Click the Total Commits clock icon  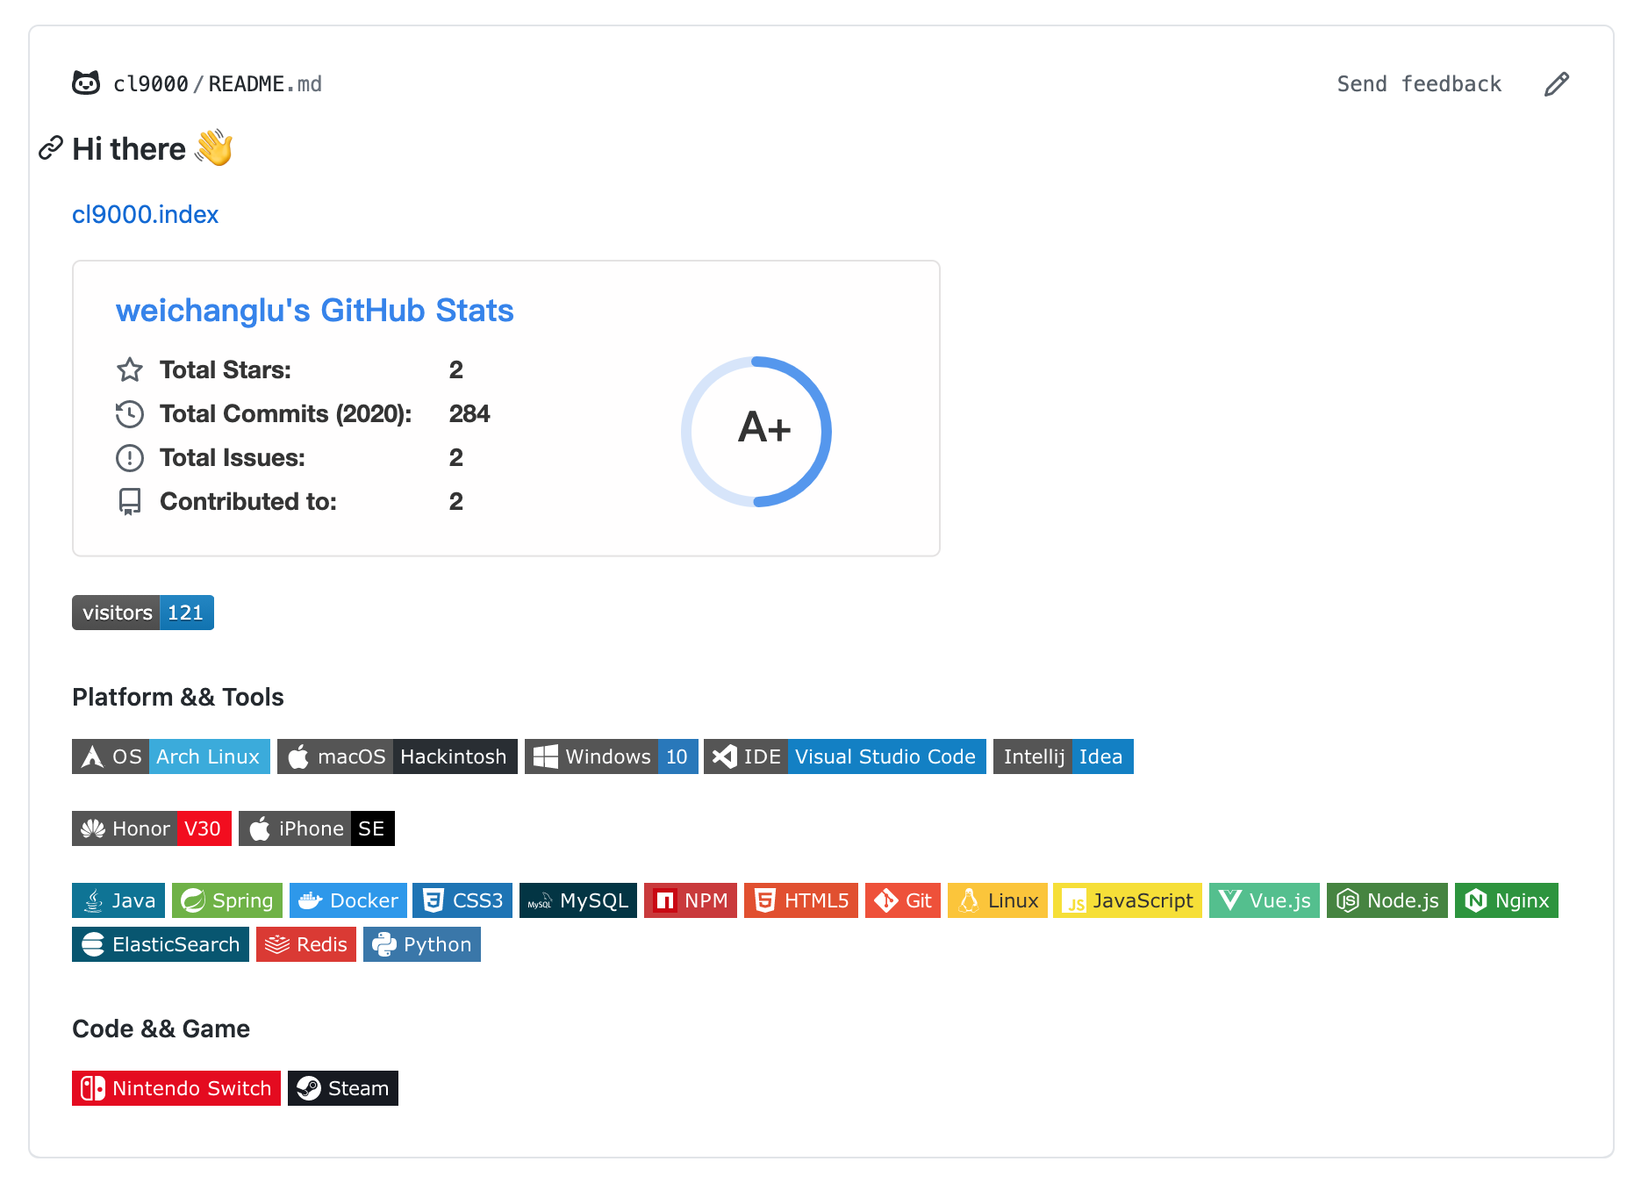click(130, 413)
